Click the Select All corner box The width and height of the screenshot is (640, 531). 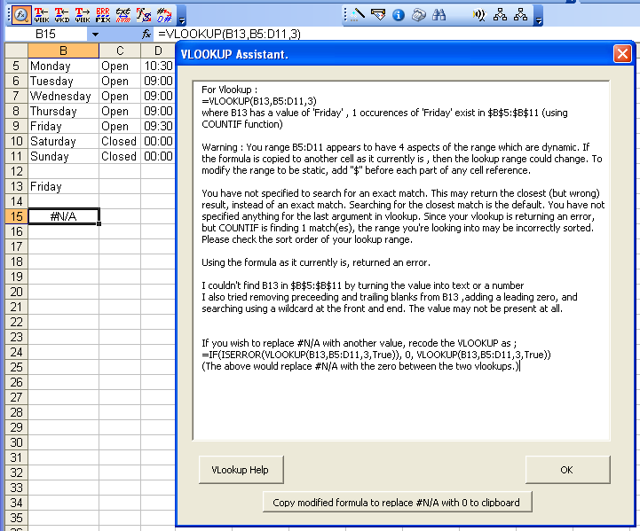16,51
